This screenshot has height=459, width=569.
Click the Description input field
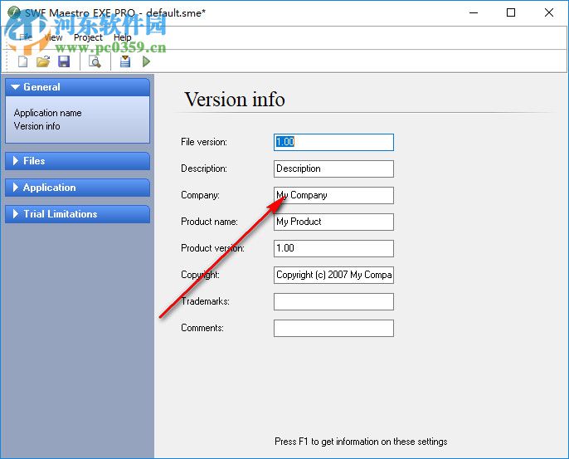click(x=333, y=168)
